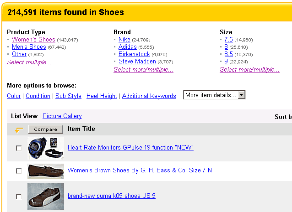
Task: Expand Select more/multiple under Brand
Action: (x=143, y=70)
